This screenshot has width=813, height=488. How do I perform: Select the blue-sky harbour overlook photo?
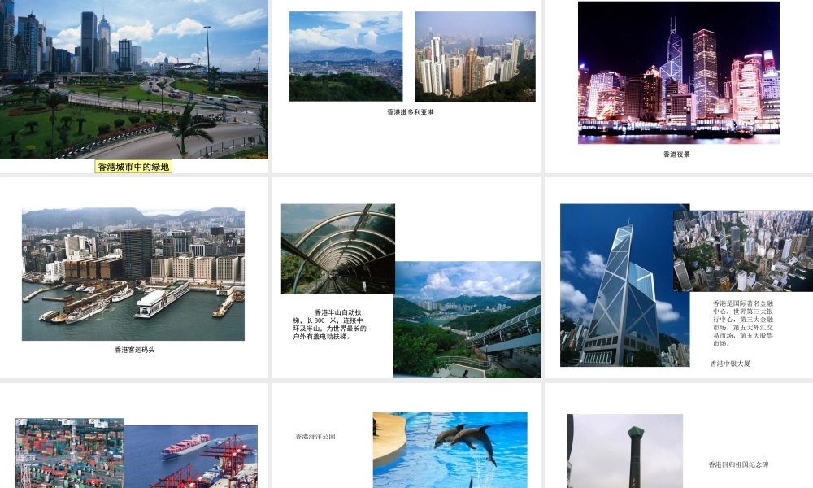346,56
